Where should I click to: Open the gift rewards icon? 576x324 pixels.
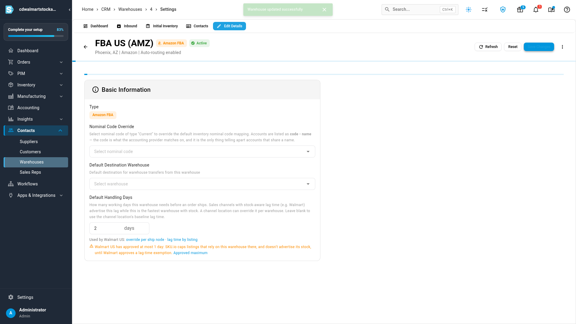coord(520,10)
